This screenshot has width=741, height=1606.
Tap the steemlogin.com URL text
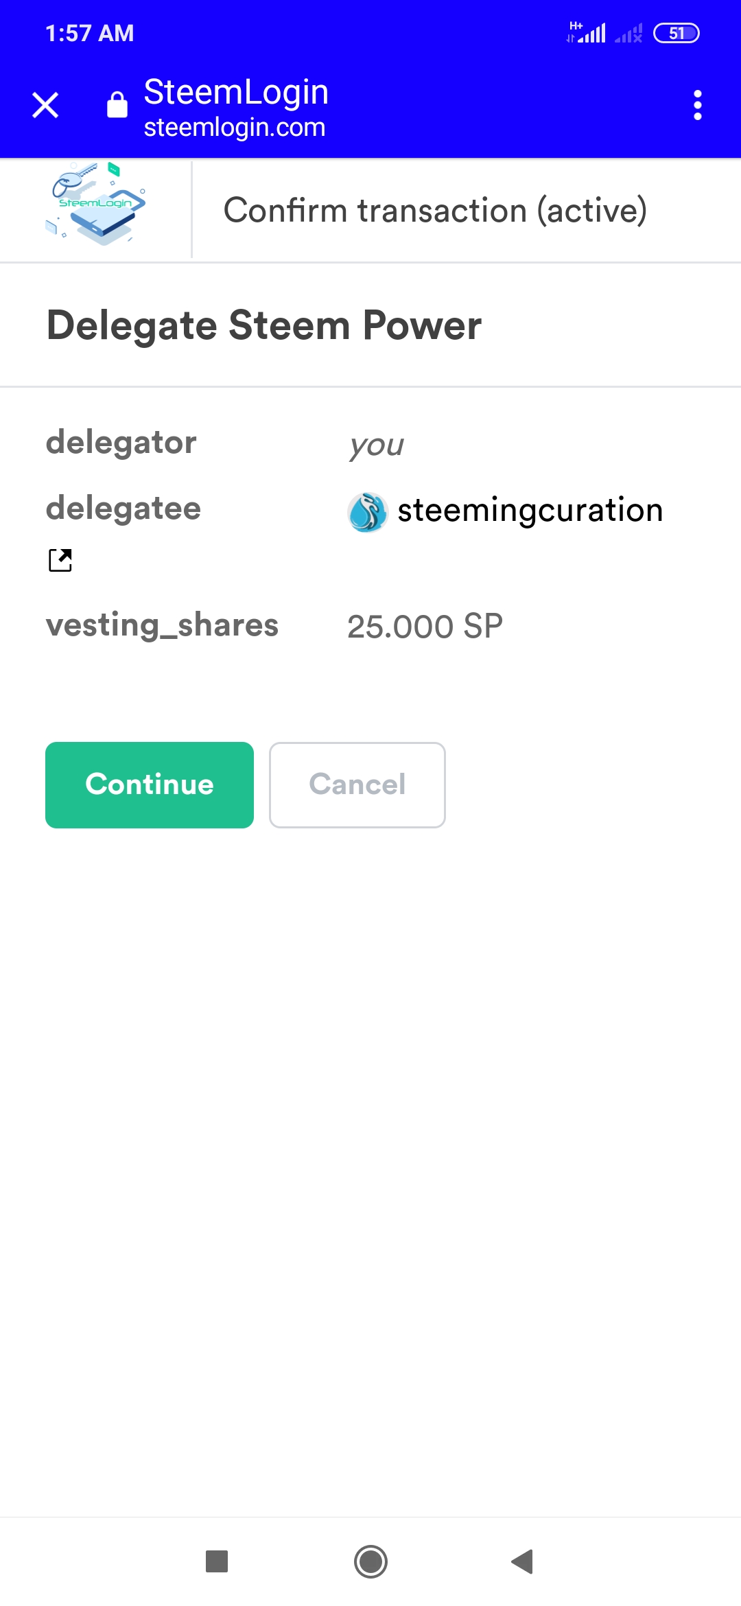click(235, 128)
